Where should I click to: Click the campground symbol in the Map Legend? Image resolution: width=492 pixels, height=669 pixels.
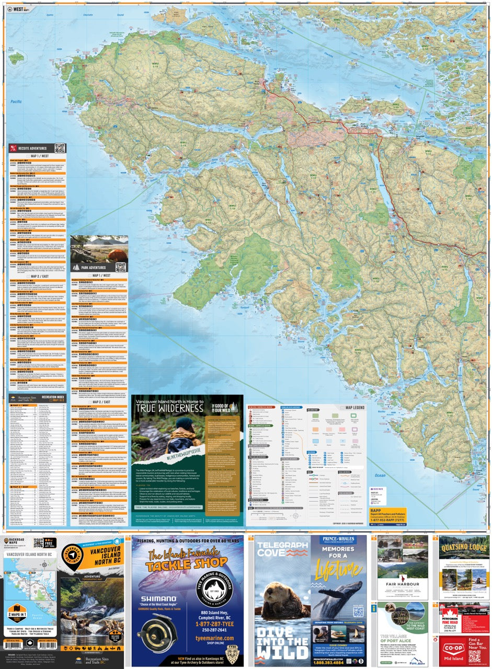[252, 410]
